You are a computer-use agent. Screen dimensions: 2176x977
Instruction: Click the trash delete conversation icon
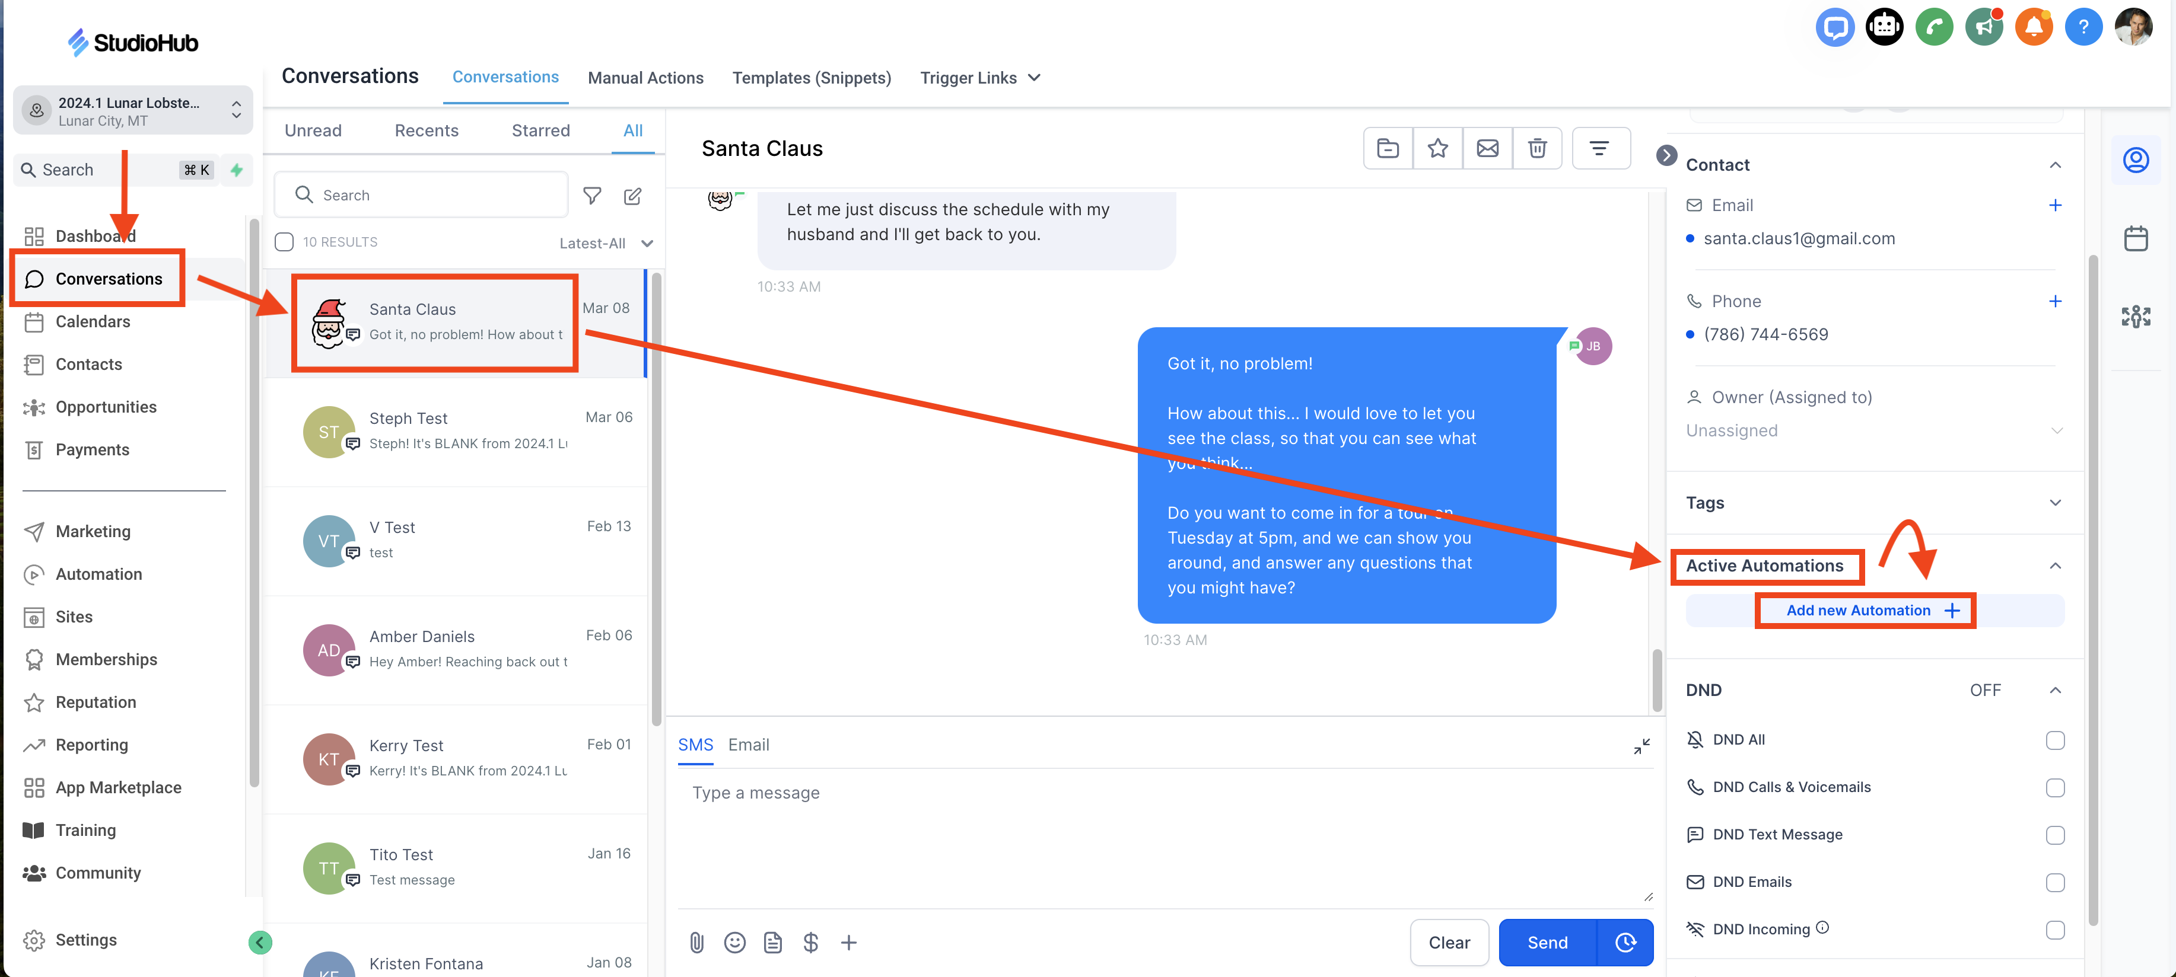[1536, 149]
